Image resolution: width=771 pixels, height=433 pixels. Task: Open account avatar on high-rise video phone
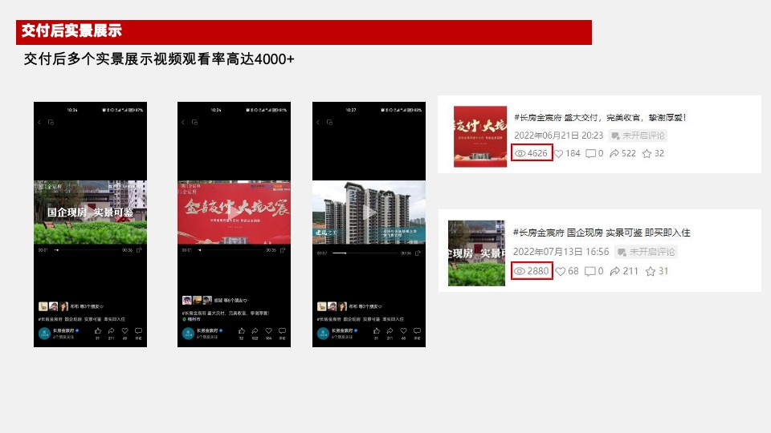[323, 334]
